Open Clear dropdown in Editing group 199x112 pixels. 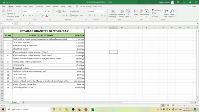pyautogui.click(x=155, y=16)
